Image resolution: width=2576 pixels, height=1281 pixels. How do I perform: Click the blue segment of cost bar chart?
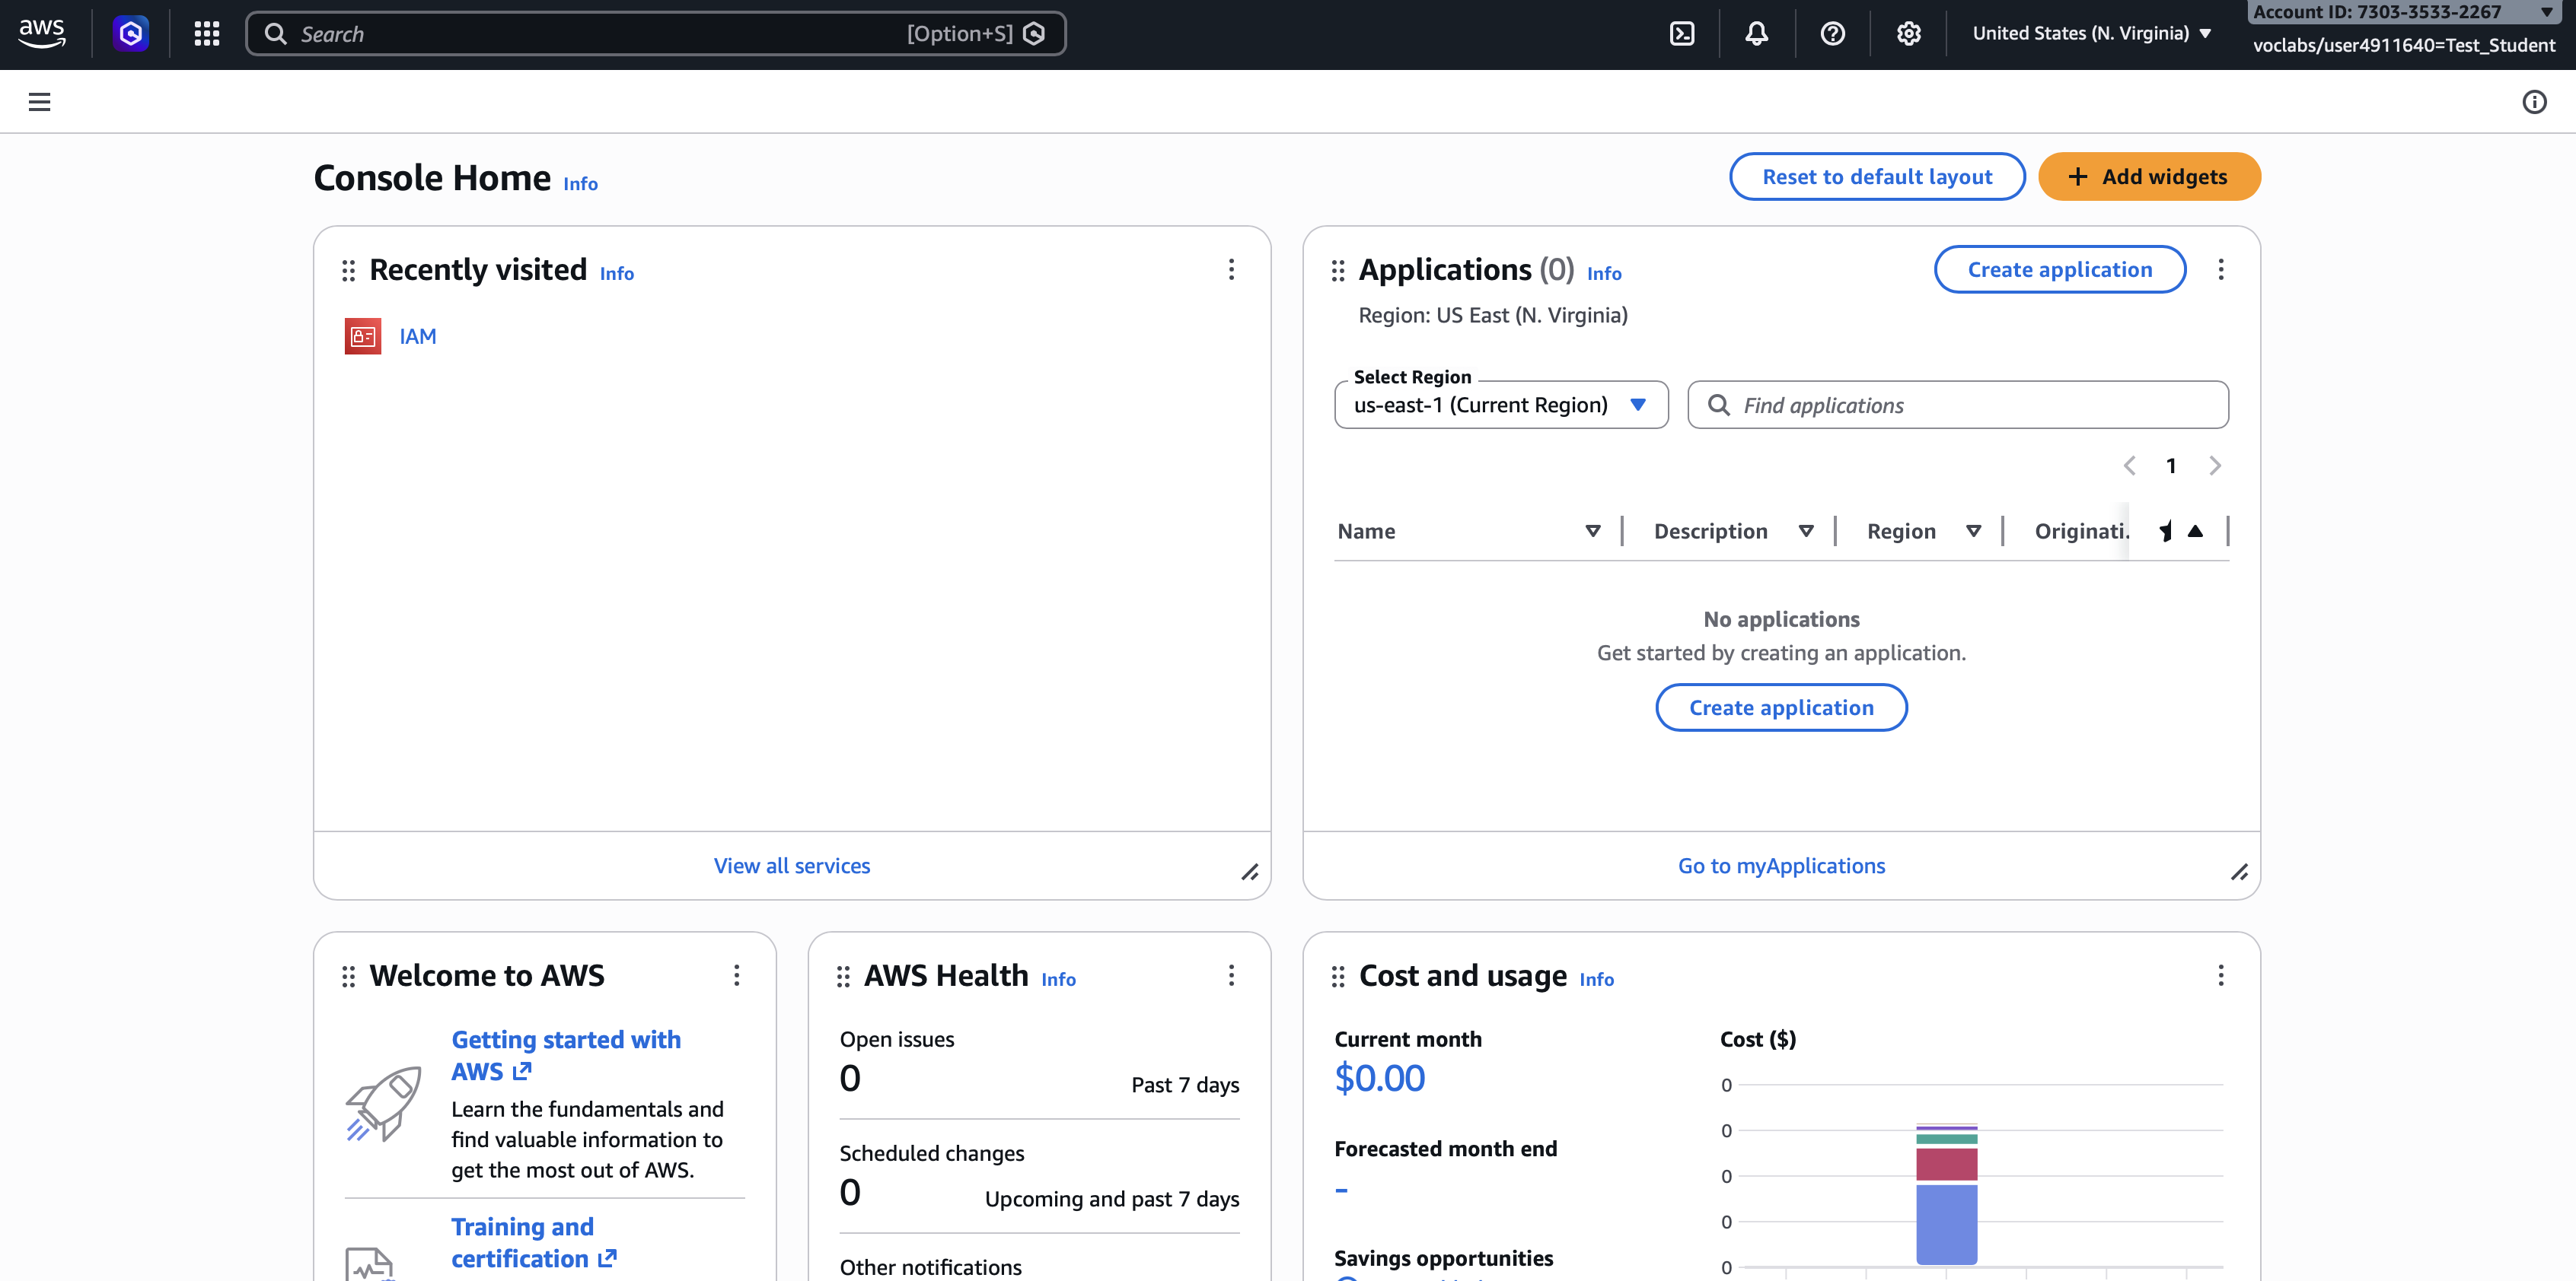1946,1224
